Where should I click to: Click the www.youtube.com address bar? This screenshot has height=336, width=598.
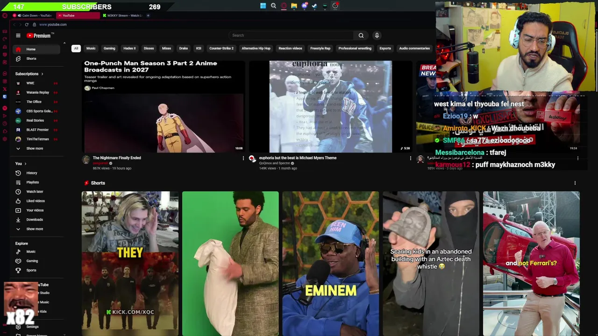(53, 24)
